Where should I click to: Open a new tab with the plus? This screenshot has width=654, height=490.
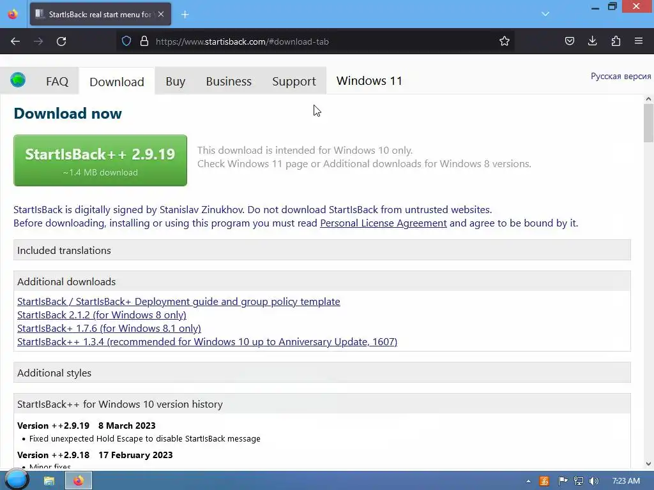[185, 15]
